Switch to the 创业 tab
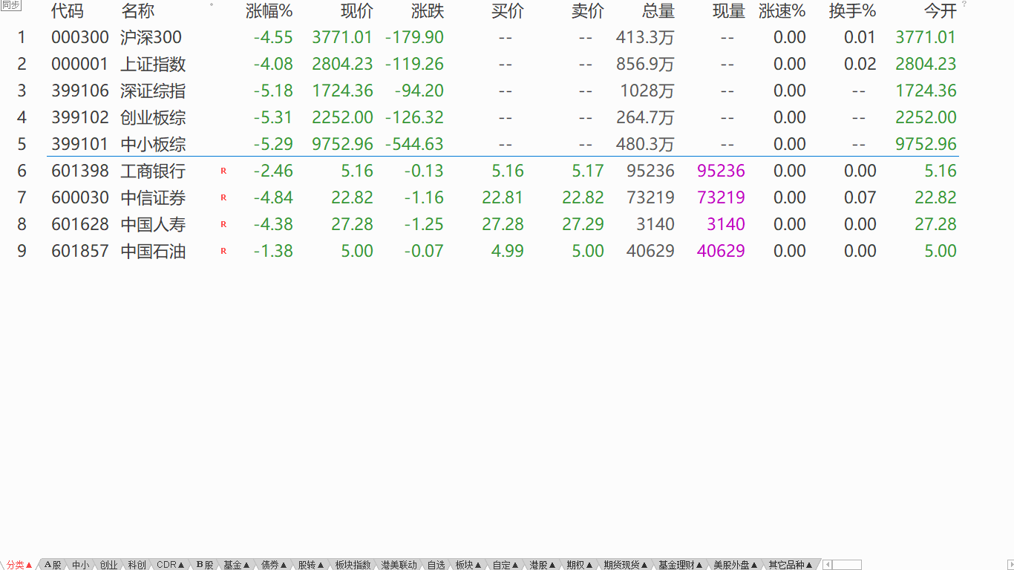This screenshot has height=570, width=1014. coord(108,565)
